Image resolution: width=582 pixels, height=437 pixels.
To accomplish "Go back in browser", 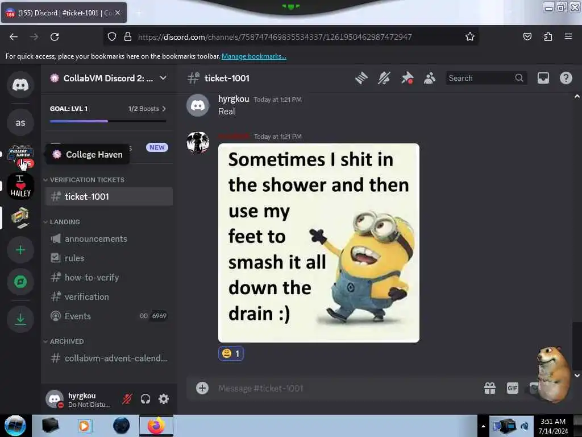I will click(14, 37).
